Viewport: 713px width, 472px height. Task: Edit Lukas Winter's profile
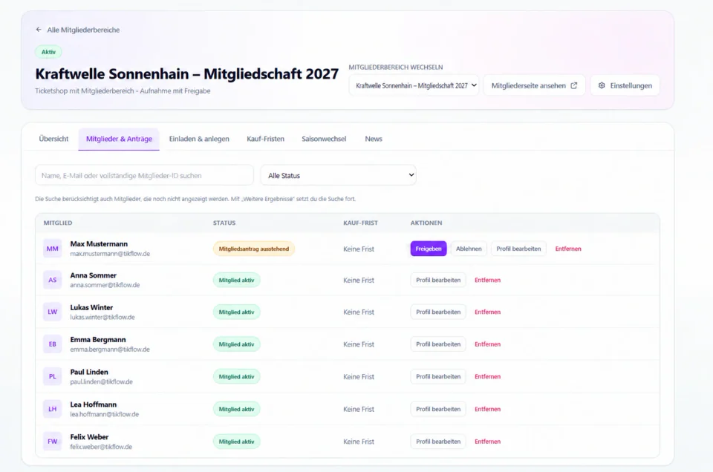438,312
